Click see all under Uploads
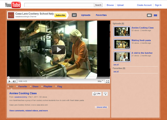Screen dimensions: 167x120 116,65
